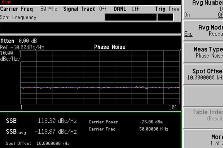Click the red Align status indicator

pos(7,2)
